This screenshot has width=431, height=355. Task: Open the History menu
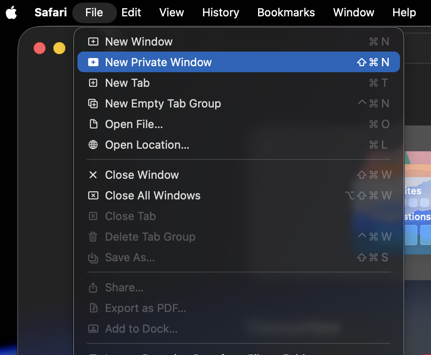tap(221, 12)
